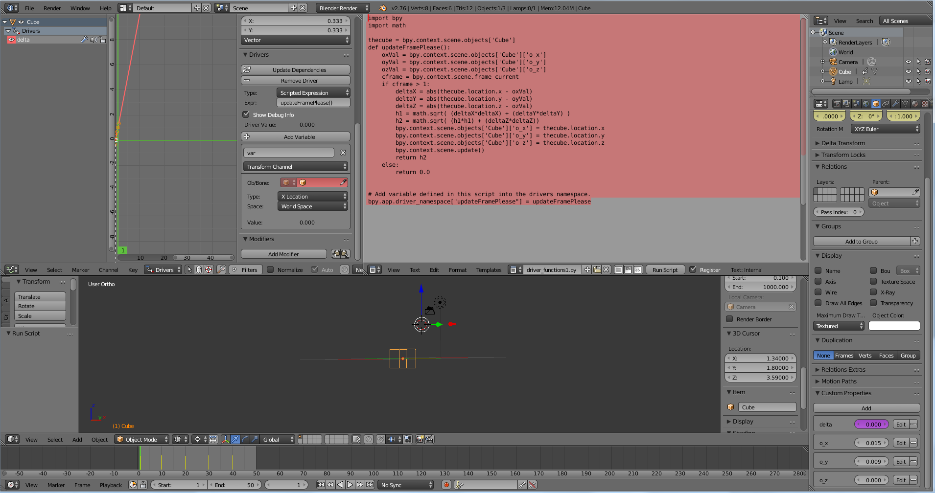
Task: Click the o_x property value field
Action: point(871,443)
